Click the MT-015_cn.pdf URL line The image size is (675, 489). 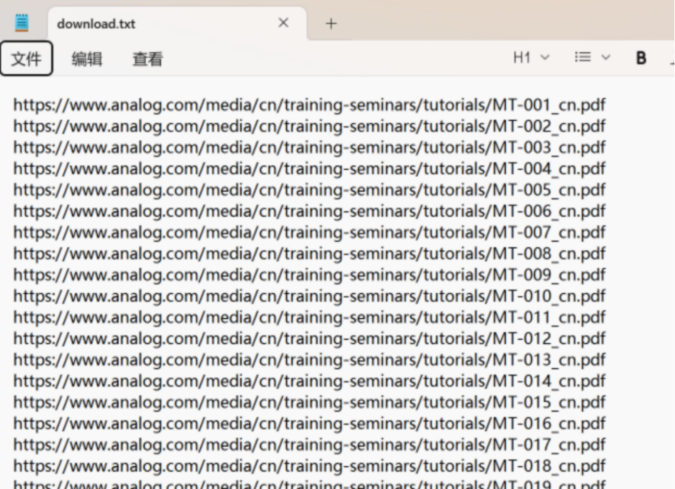tap(309, 402)
